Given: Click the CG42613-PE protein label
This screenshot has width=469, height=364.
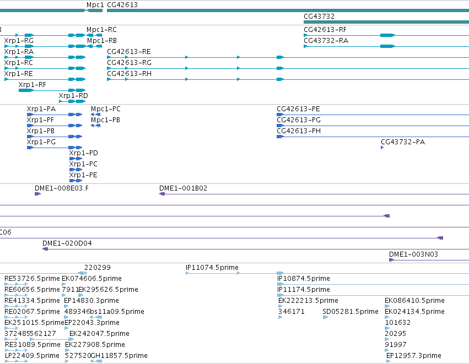Looking at the screenshot, I should click(298, 109).
